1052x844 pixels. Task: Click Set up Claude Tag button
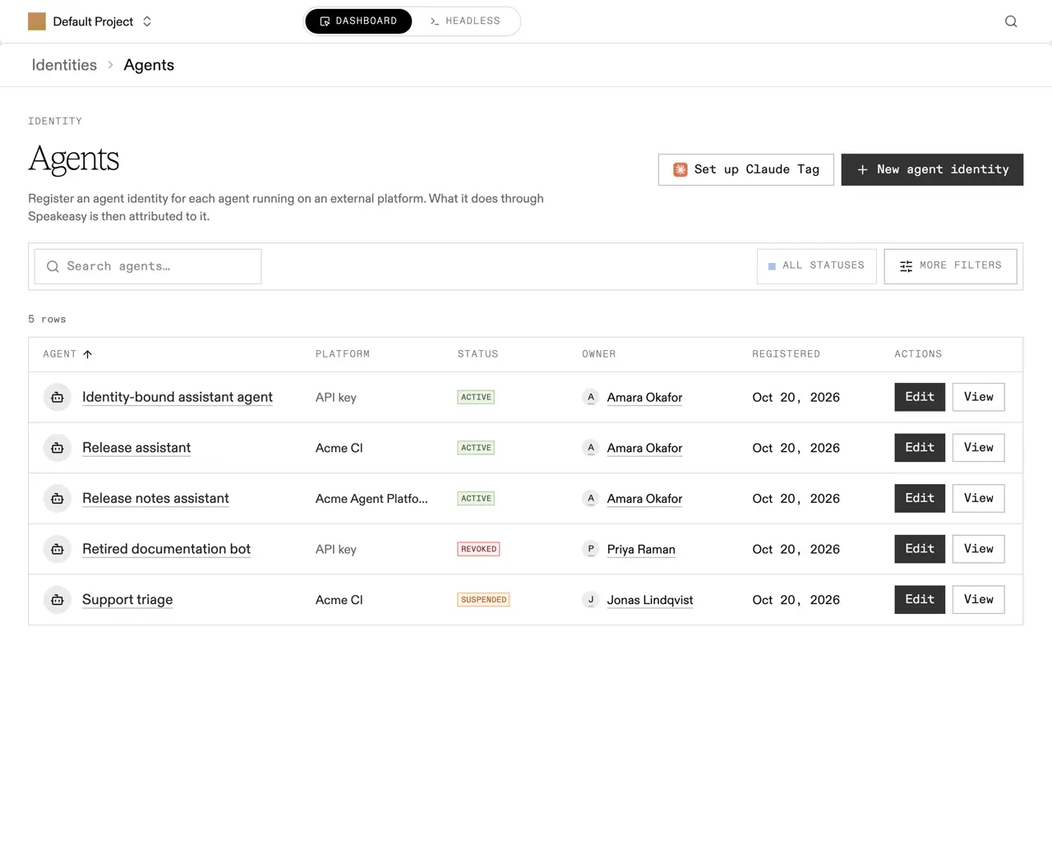click(746, 169)
